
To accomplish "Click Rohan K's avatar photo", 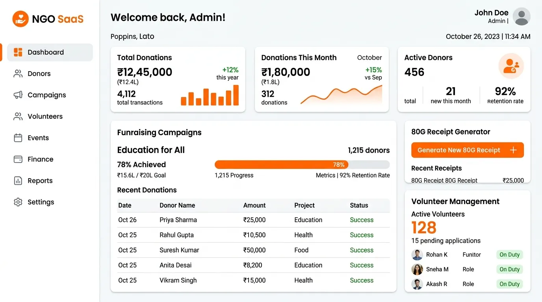I will click(417, 255).
